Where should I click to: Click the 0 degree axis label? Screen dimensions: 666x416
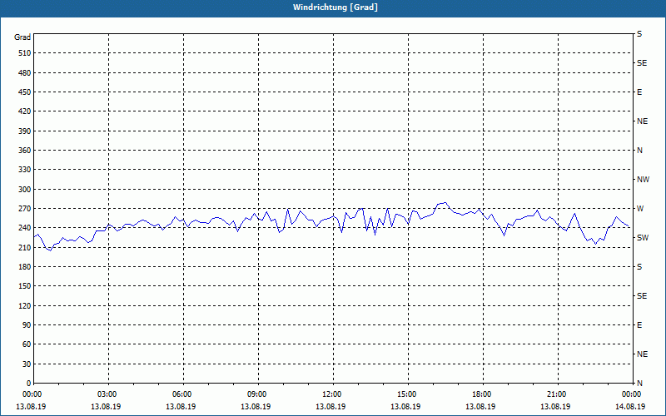click(29, 384)
